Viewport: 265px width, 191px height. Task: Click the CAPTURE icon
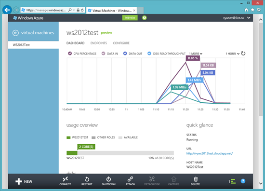[174, 179]
